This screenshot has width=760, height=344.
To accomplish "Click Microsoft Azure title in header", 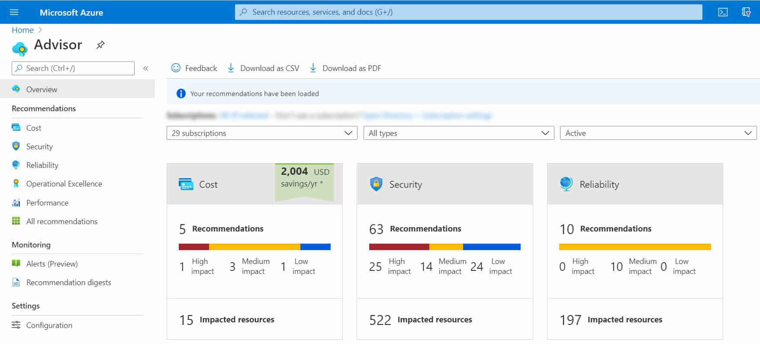I will (x=71, y=13).
